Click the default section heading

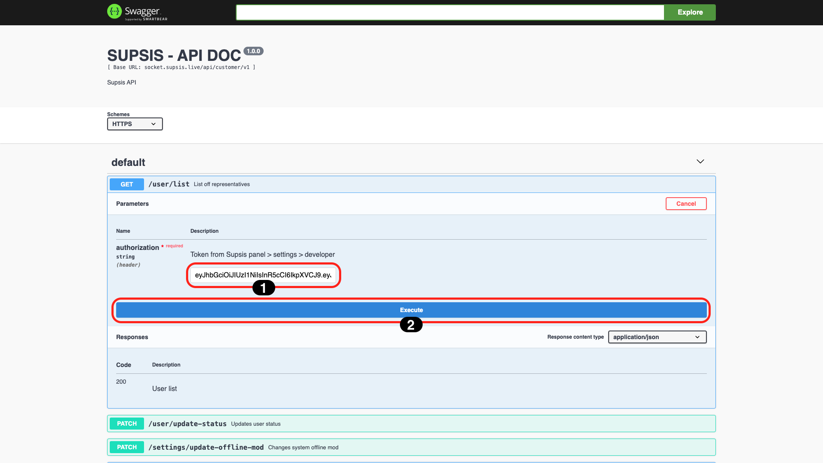click(x=128, y=162)
